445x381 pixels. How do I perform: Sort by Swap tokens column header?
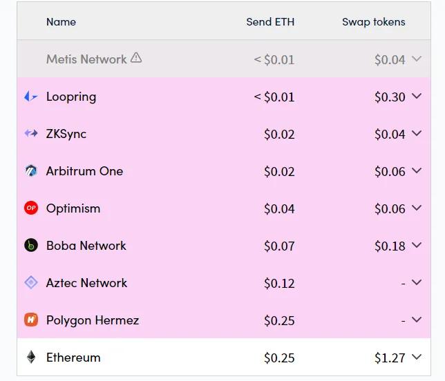[373, 22]
